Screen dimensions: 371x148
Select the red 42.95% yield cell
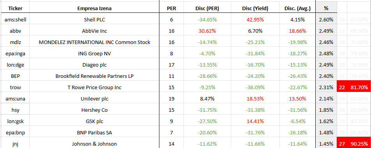pyautogui.click(x=255, y=19)
